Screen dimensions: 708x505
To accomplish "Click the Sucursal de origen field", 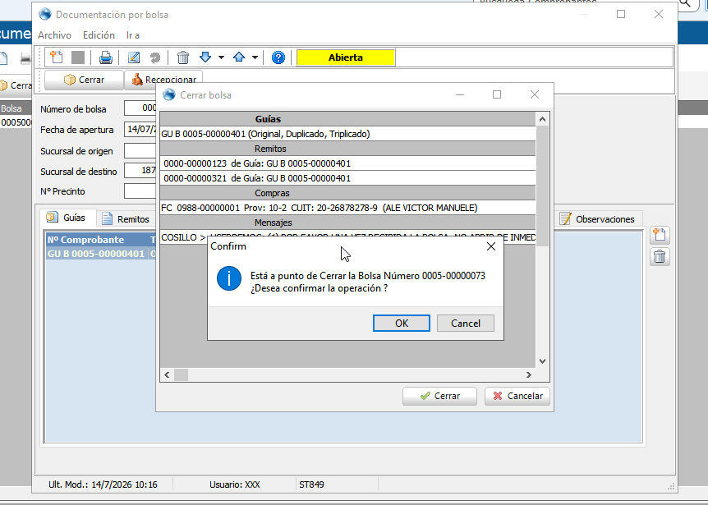I will pyautogui.click(x=140, y=150).
